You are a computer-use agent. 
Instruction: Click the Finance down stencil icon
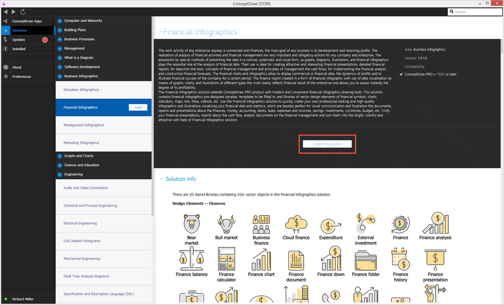(331, 258)
